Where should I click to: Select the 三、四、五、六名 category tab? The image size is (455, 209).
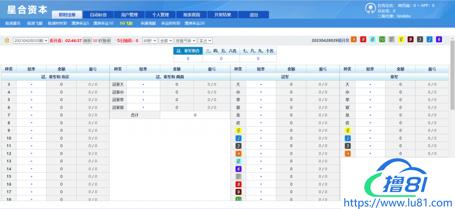pos(221,51)
